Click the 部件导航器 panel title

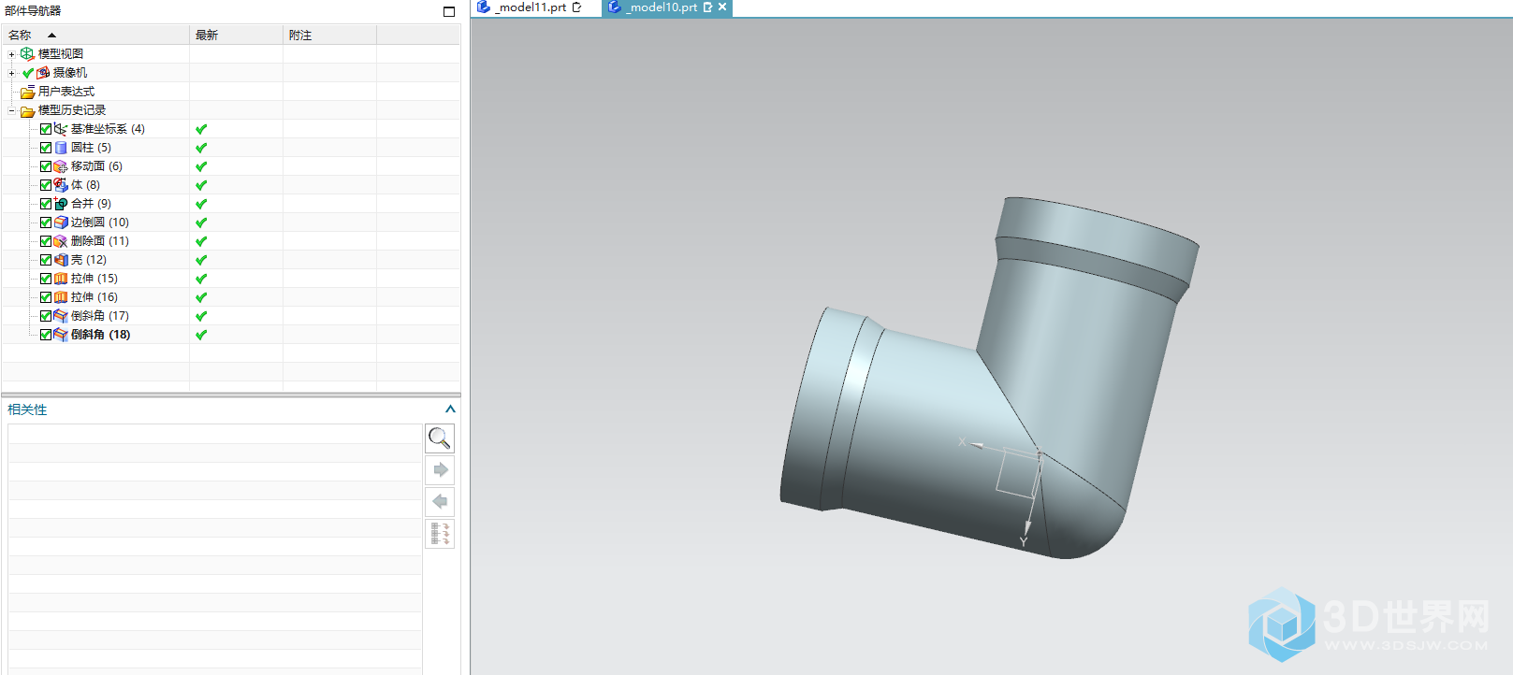33,11
